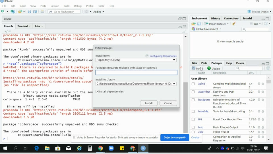Click the Packages name input field
The width and height of the screenshot is (273, 154).
[136, 72]
